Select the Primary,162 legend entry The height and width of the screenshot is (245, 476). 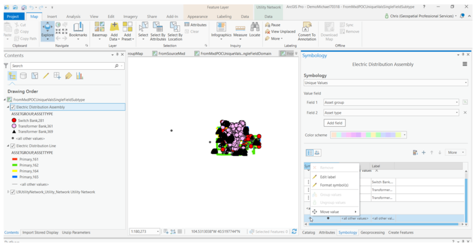click(25, 165)
